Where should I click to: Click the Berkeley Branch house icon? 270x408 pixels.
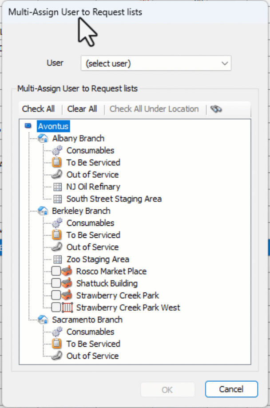(43, 211)
